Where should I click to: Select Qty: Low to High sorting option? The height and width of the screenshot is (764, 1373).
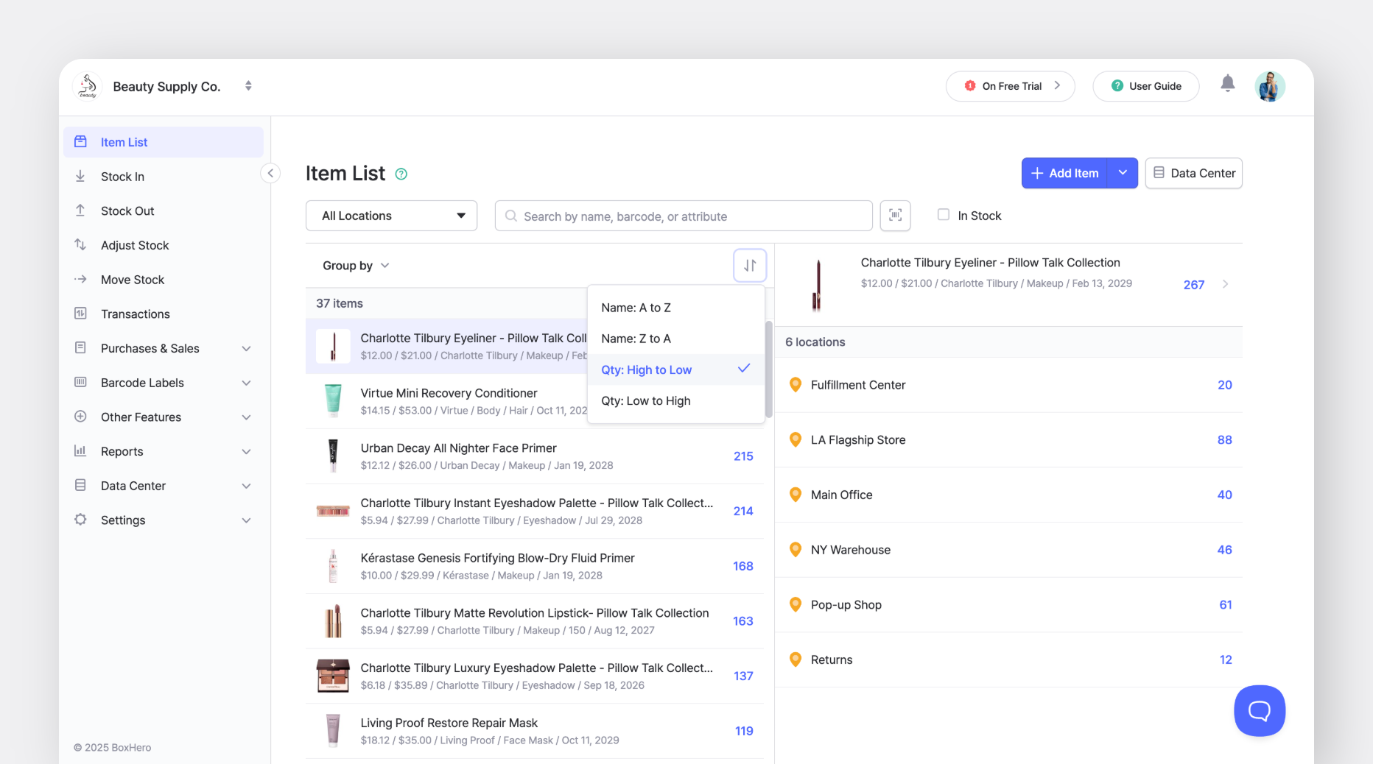(x=645, y=400)
